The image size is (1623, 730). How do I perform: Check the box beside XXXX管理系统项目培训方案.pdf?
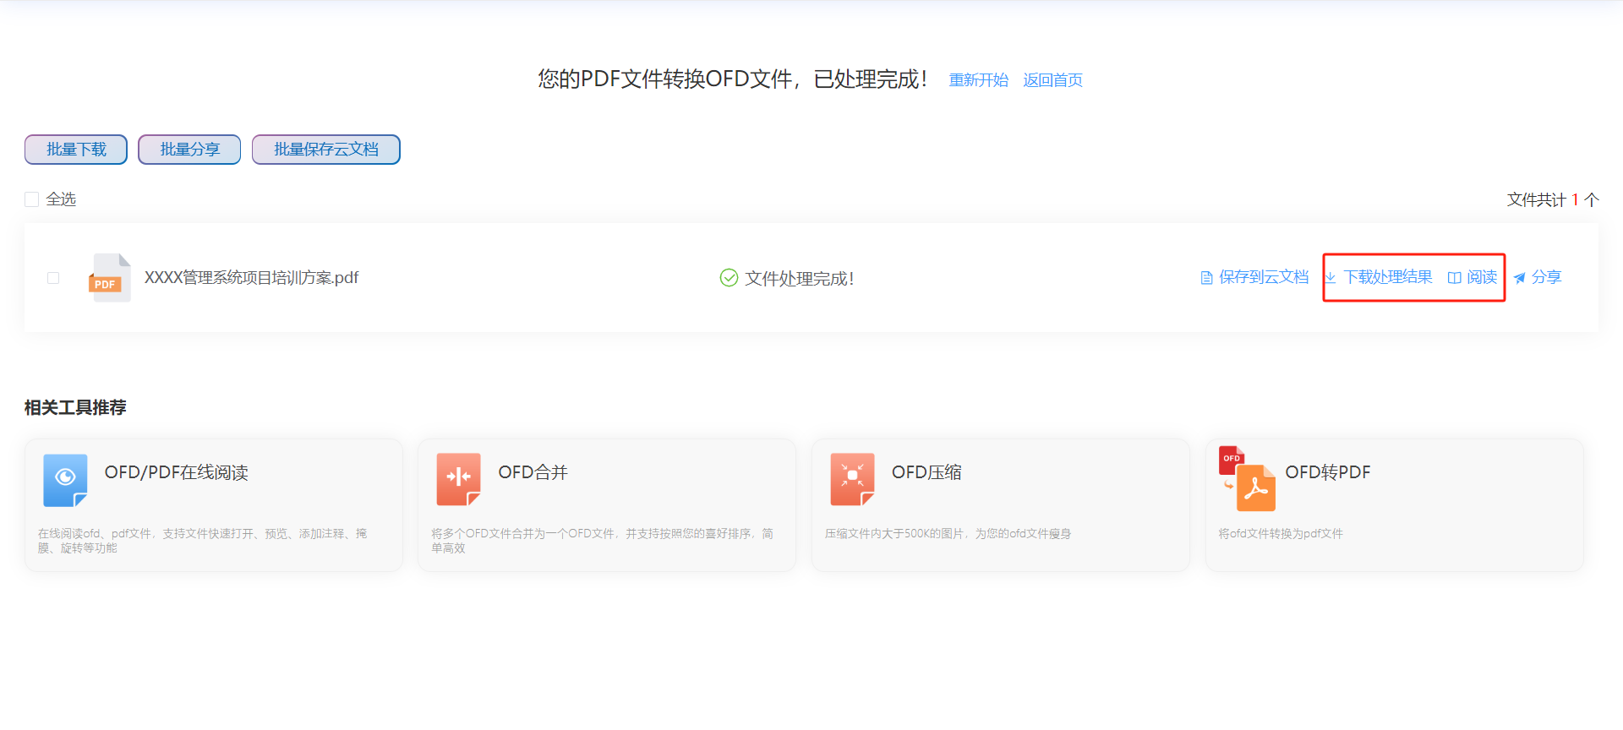coord(53,278)
